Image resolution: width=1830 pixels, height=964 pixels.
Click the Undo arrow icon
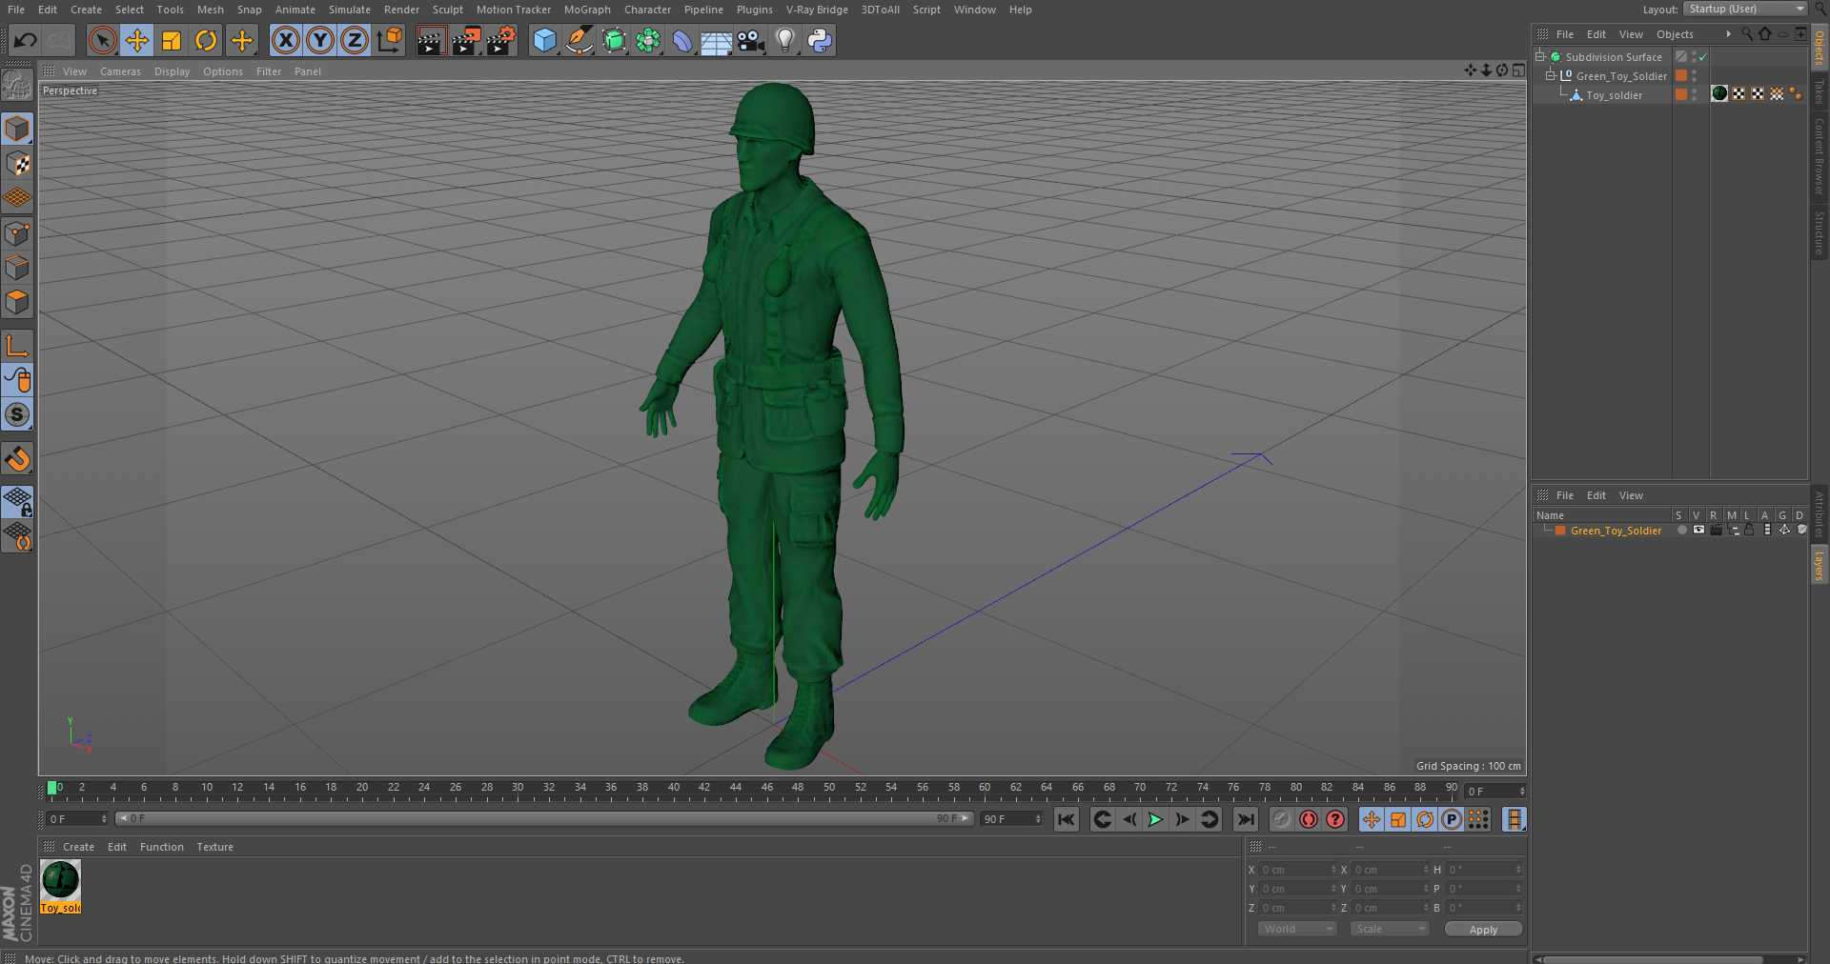click(26, 40)
